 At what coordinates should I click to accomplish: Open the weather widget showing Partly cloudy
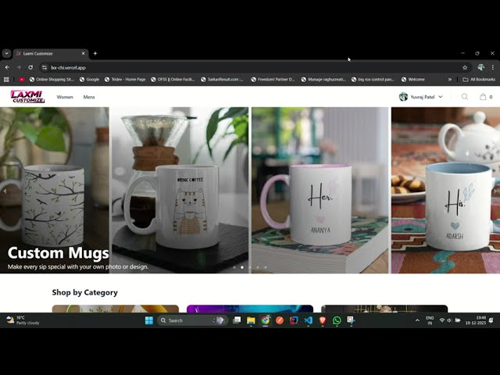coord(23,320)
